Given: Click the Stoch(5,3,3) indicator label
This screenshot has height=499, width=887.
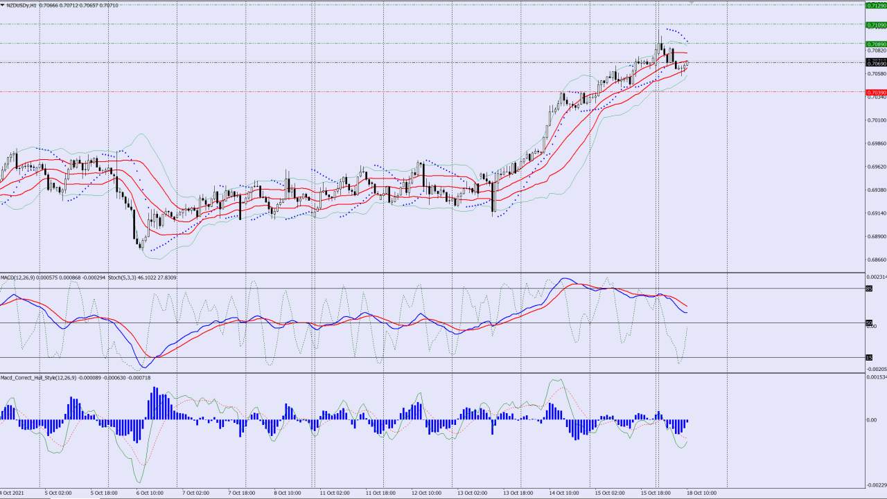Looking at the screenshot, I should pos(123,278).
